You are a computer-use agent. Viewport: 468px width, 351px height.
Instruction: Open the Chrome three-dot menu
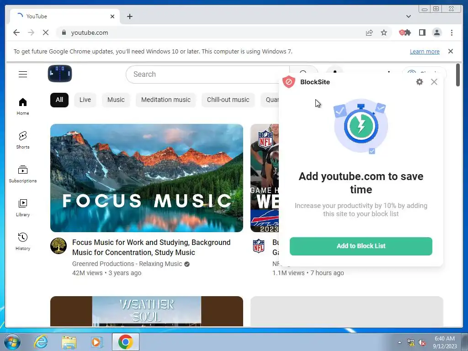452,32
